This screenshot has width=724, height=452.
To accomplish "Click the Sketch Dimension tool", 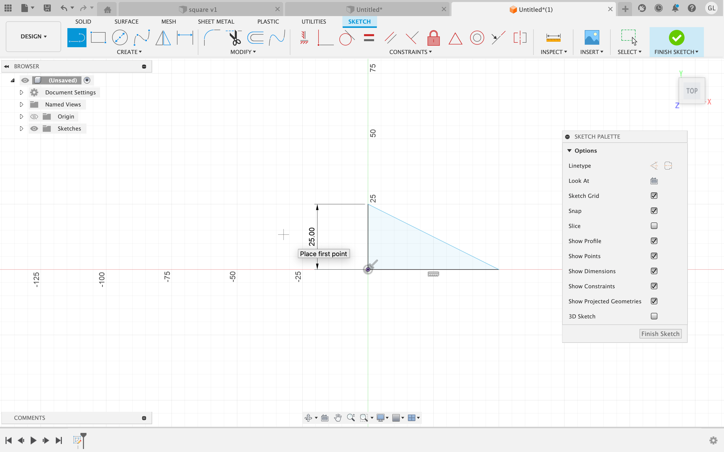I will coord(185,38).
